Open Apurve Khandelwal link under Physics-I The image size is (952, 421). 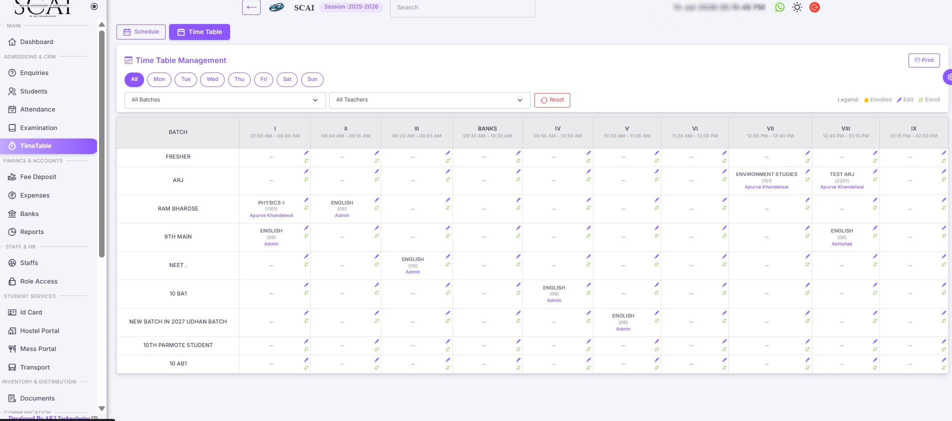click(271, 215)
